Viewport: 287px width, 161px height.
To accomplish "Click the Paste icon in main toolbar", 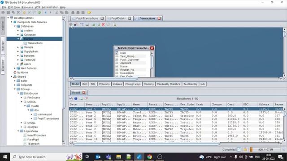I will tap(67, 13).
